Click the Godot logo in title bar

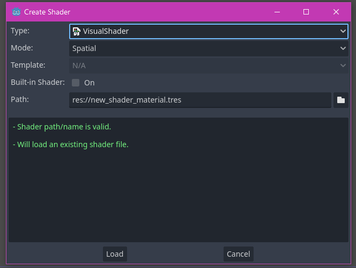coord(16,12)
